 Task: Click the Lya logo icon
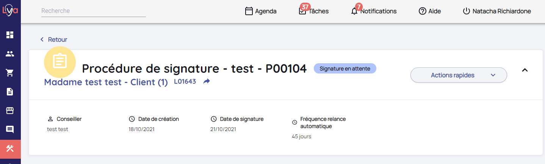(x=10, y=10)
